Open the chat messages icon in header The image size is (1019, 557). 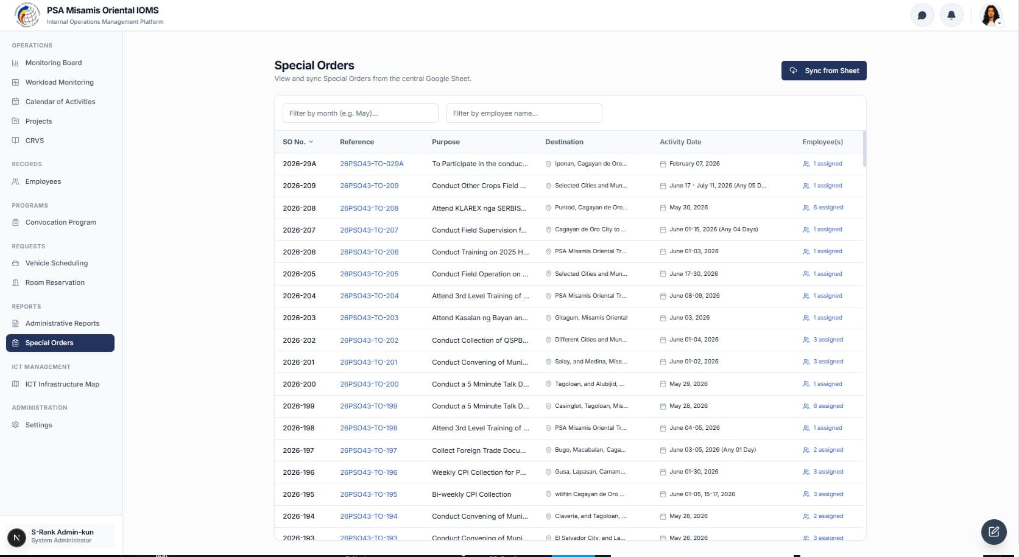[922, 15]
